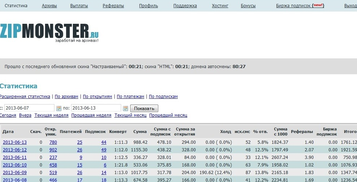Open 15 payments link for 2013-06-10
The width and height of the screenshot is (357, 182).
tap(80, 165)
